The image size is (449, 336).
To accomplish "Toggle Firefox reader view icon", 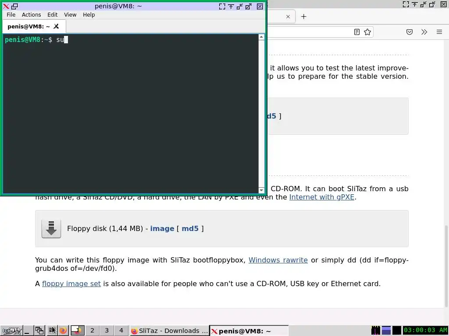I will pos(357,32).
